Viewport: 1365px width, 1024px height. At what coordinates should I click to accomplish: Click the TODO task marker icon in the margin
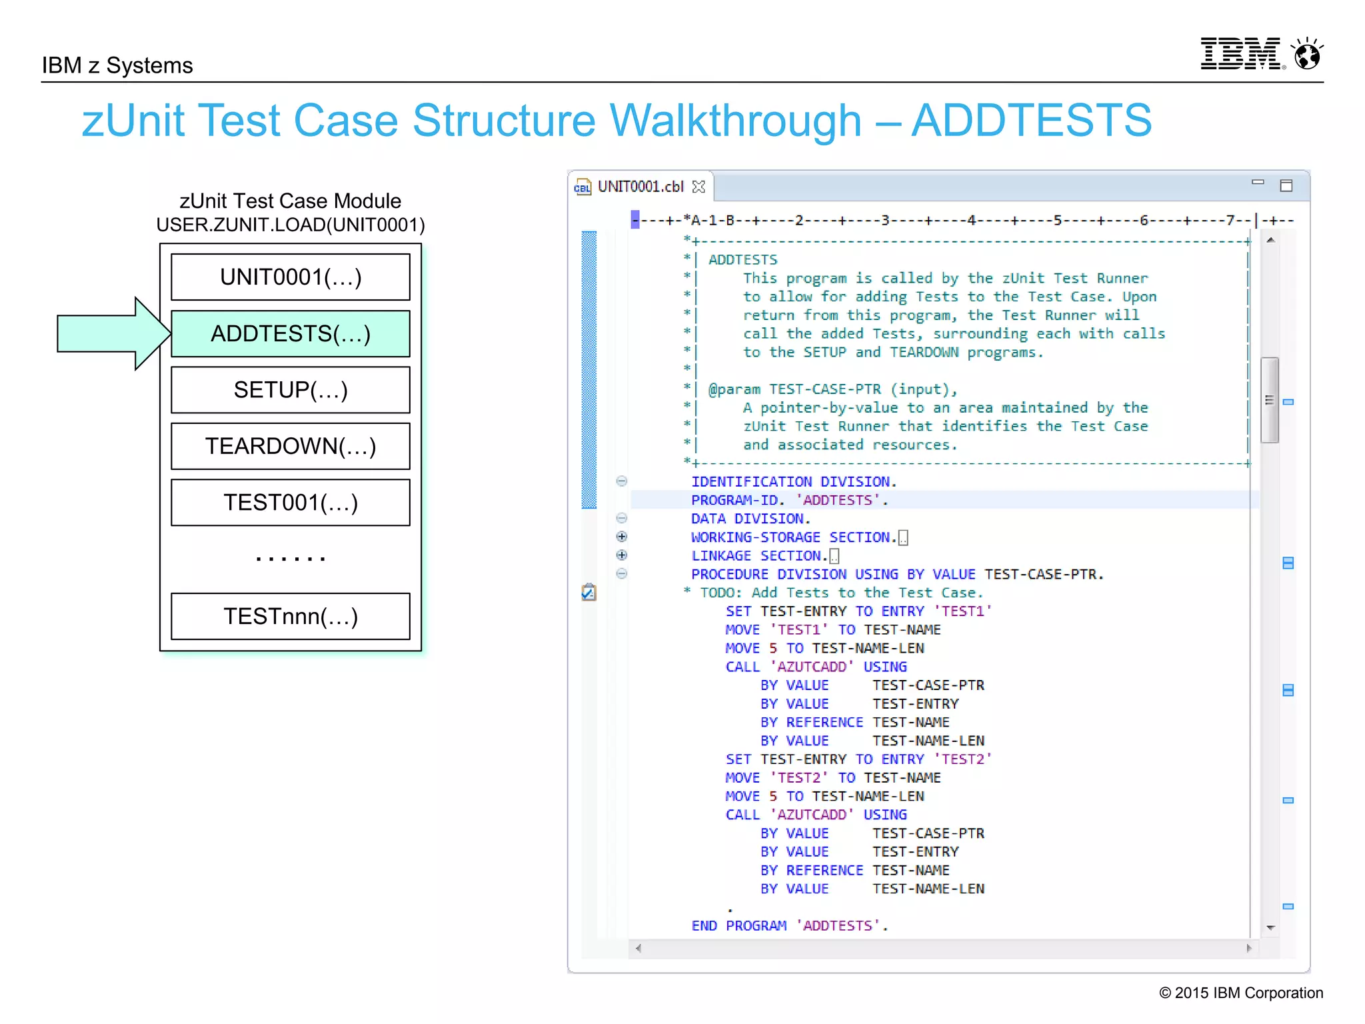click(x=589, y=592)
